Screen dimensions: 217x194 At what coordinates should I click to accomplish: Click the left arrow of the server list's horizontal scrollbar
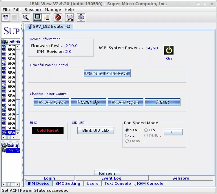(4, 137)
